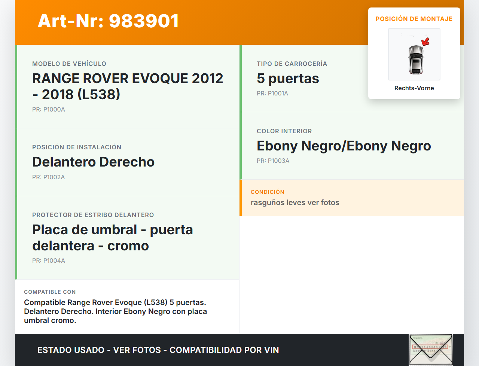Click the 5 puertas body type value
The image size is (479, 366).
pos(288,79)
